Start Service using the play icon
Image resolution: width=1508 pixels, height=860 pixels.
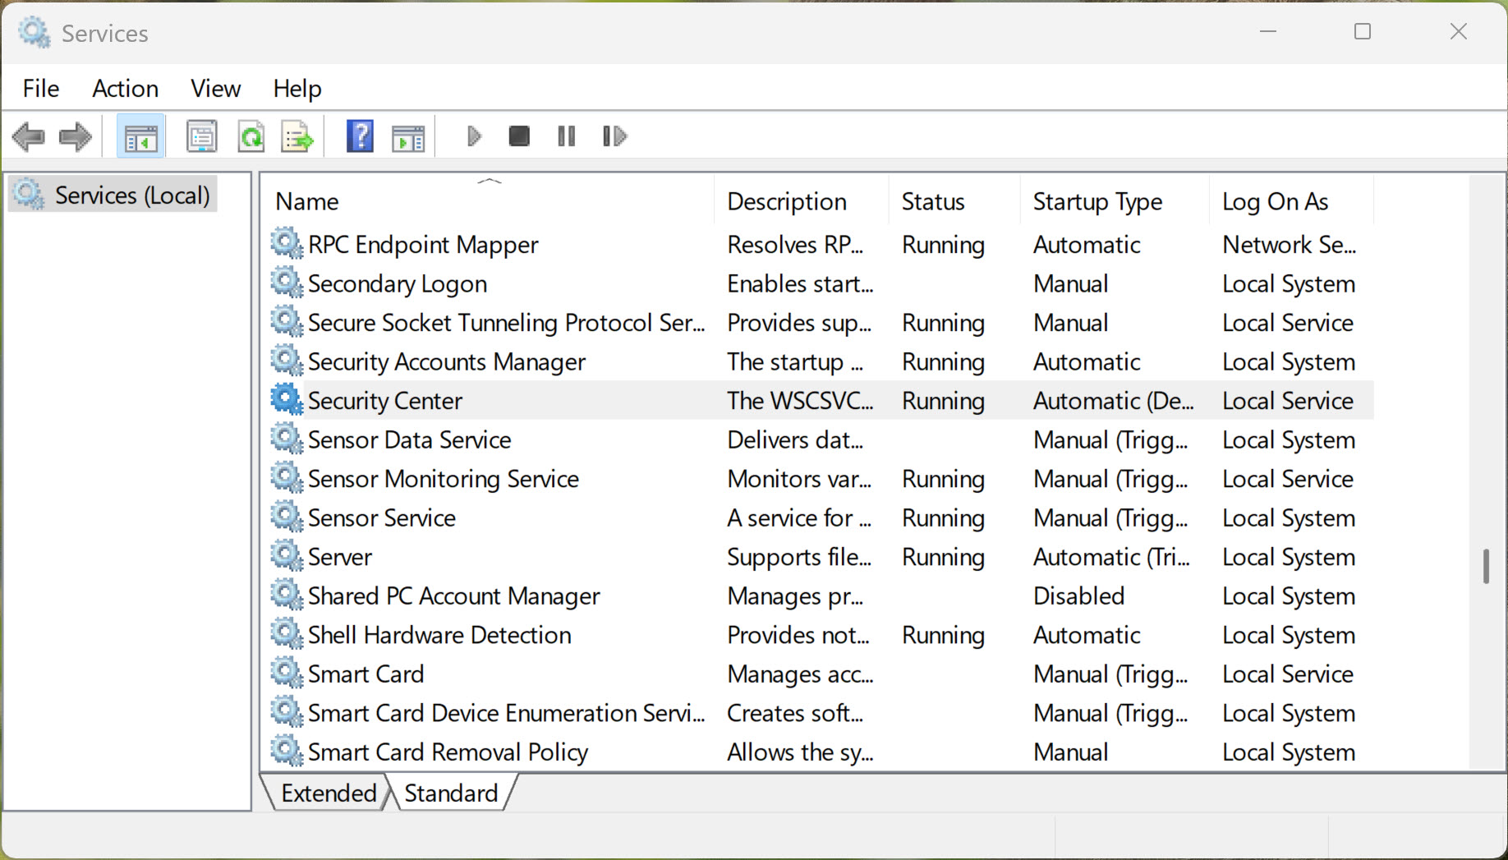click(x=474, y=136)
